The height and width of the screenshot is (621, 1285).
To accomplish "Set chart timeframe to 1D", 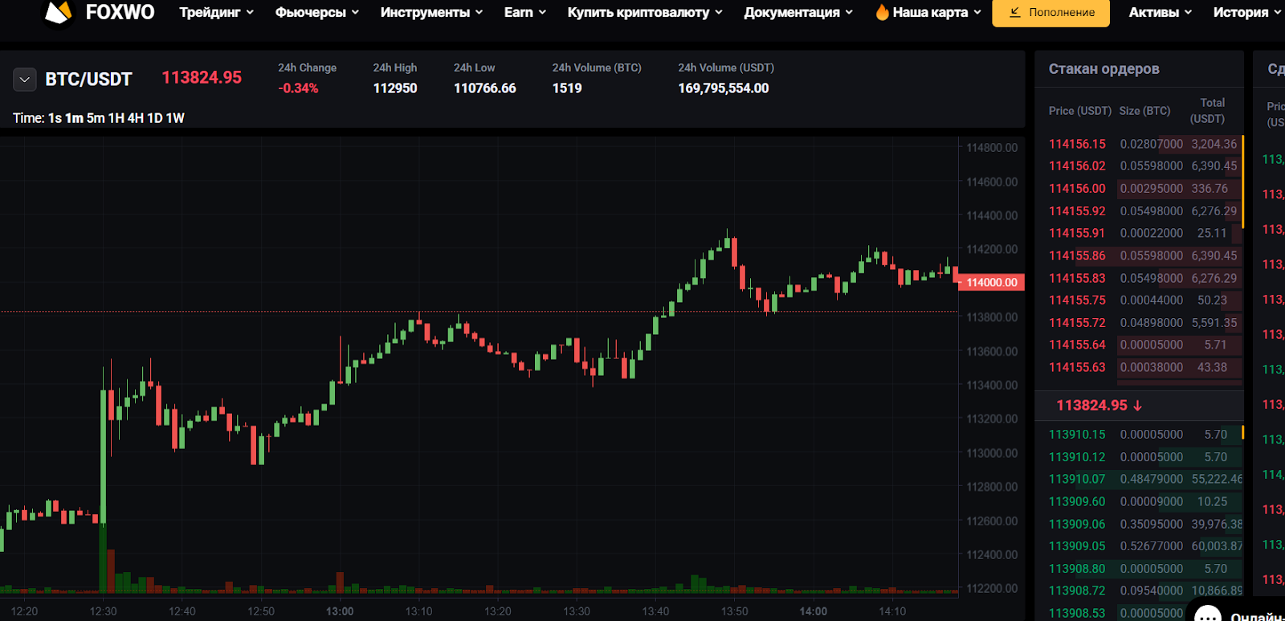I will pos(155,118).
